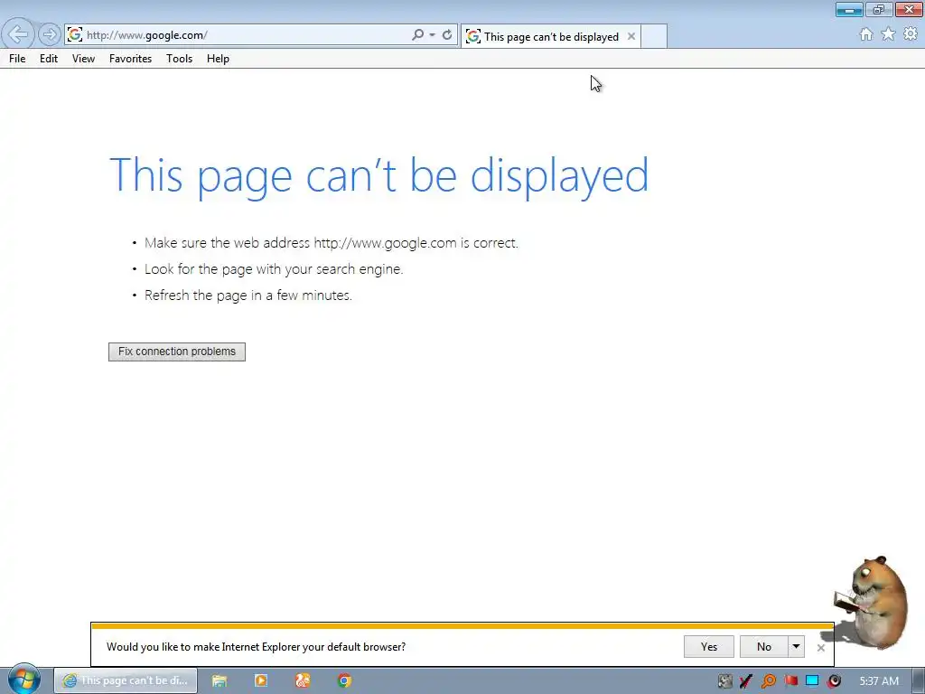Click 'Look for the page with your search engine'
The height and width of the screenshot is (694, 925).
[x=274, y=269]
